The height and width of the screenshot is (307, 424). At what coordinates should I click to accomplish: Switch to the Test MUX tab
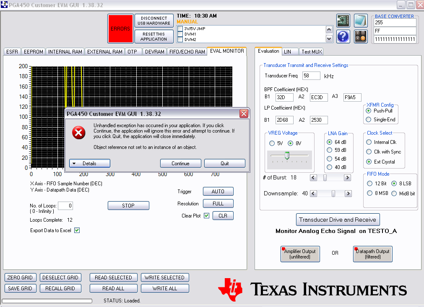[x=312, y=51]
